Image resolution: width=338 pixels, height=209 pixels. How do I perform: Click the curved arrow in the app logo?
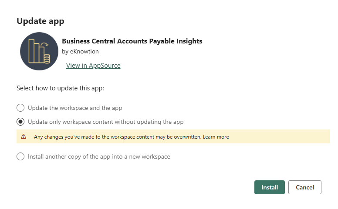44,44
